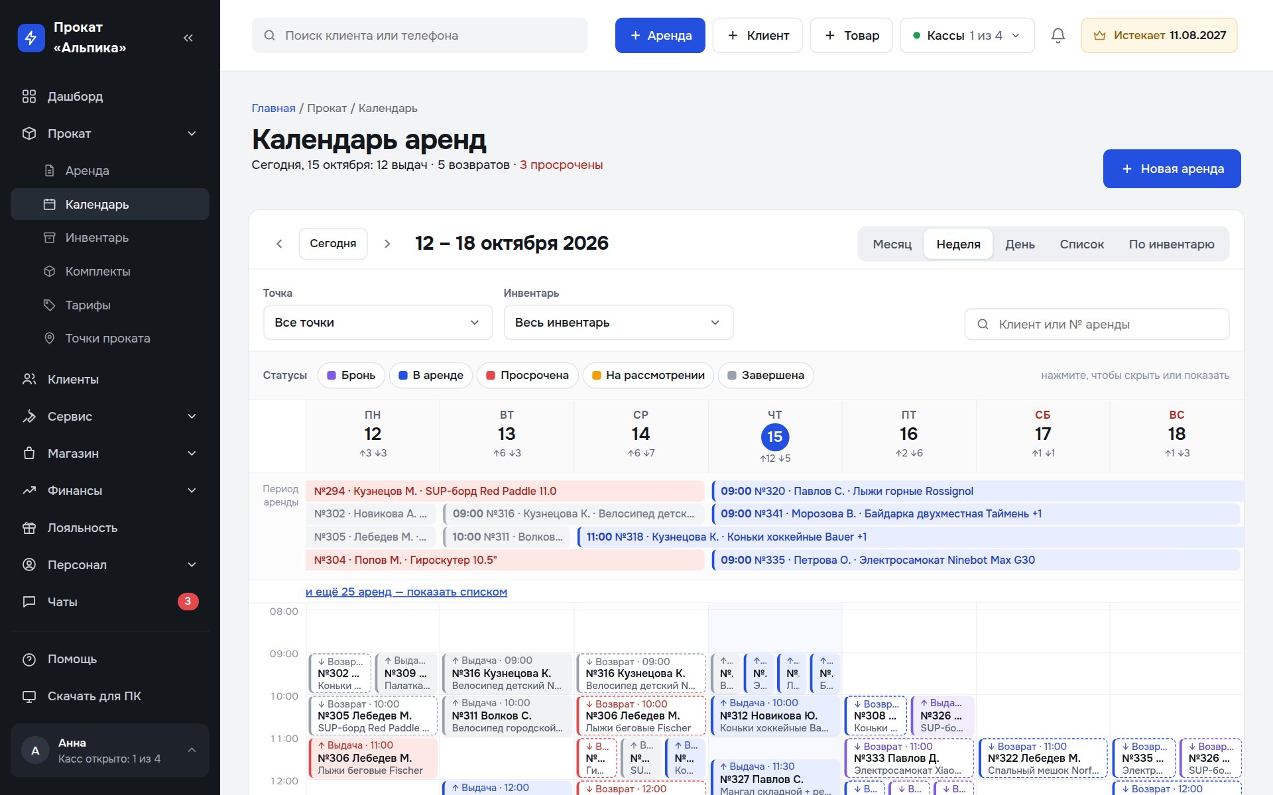Click the Дашборд grid icon

coord(29,97)
